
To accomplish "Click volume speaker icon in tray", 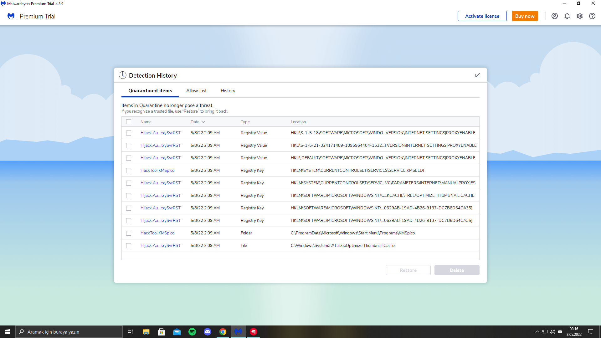I will pos(552,332).
